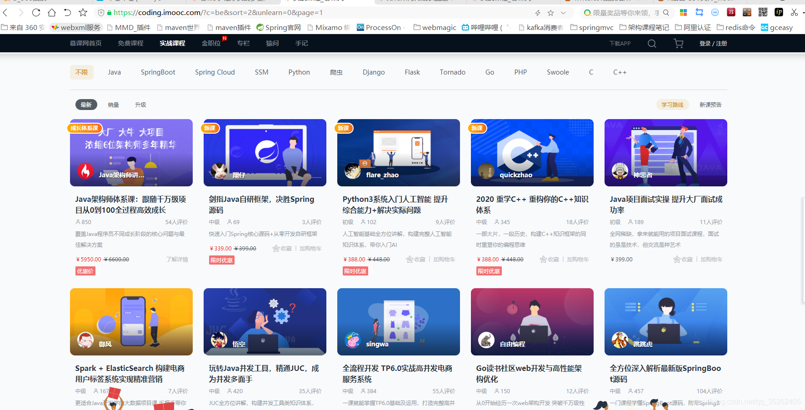Open the search magnifier on the imooc navbar
The width and height of the screenshot is (805, 410).
tap(652, 43)
